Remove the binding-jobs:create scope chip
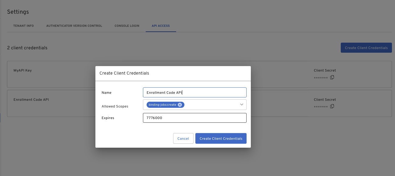The image size is (395, 176). coord(180,105)
